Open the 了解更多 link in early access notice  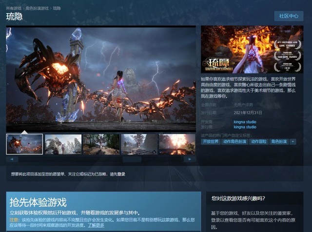click(x=96, y=225)
